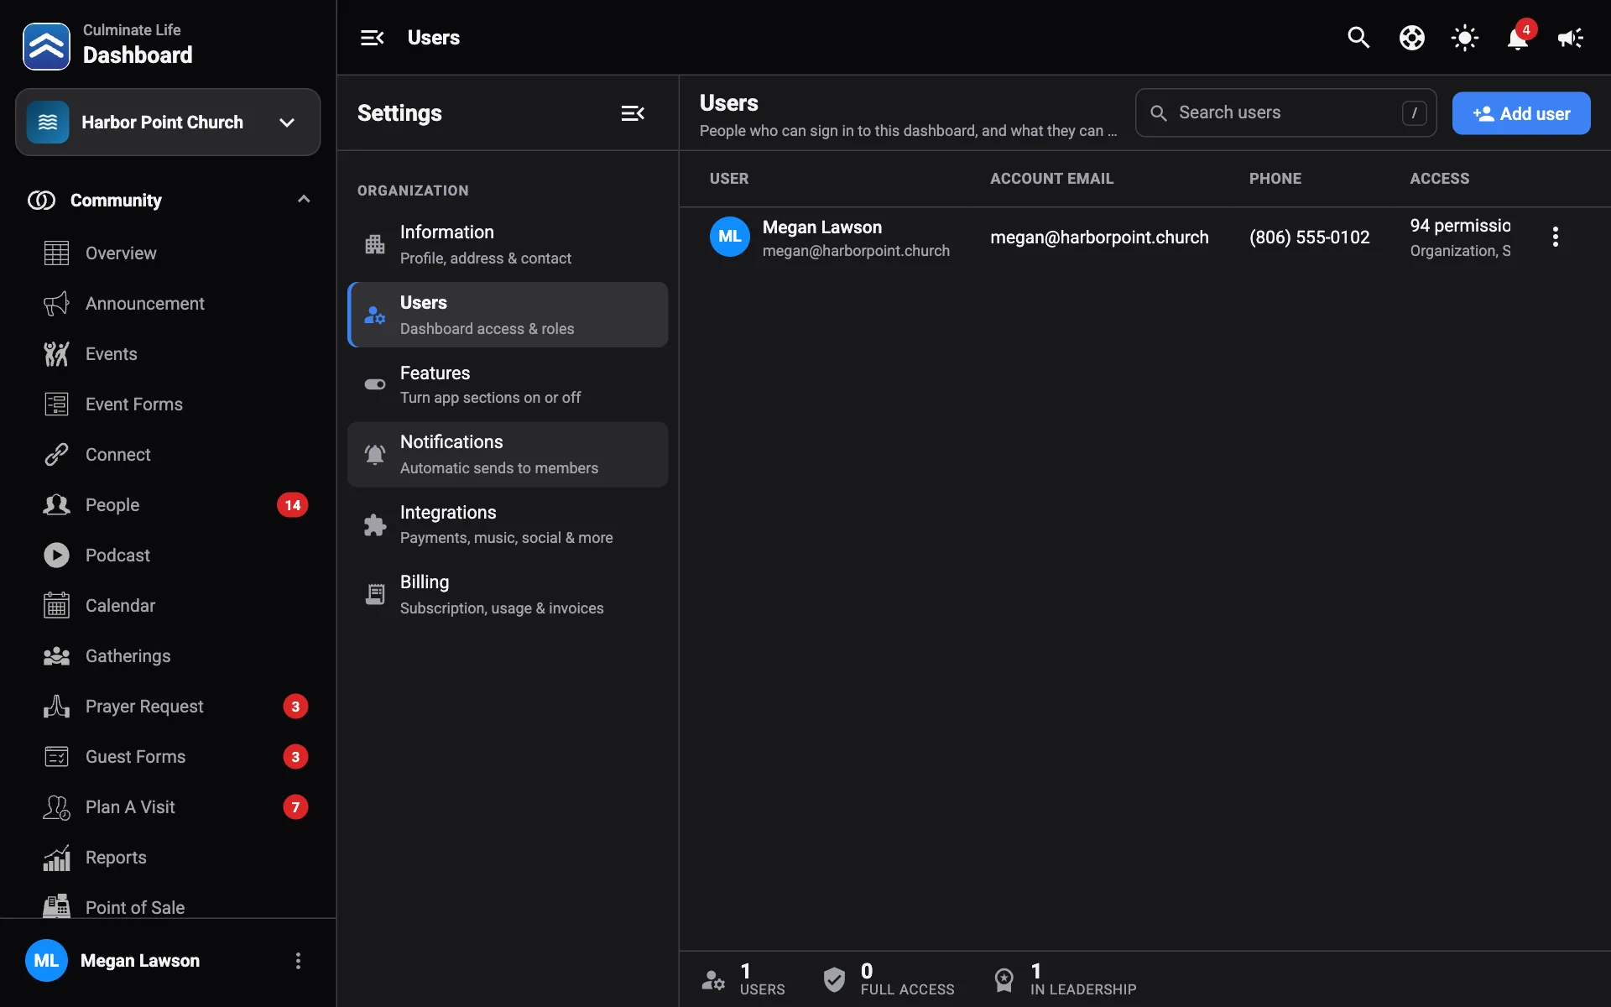Open Megan Lawson row actions menu
This screenshot has width=1611, height=1007.
[x=1555, y=237]
